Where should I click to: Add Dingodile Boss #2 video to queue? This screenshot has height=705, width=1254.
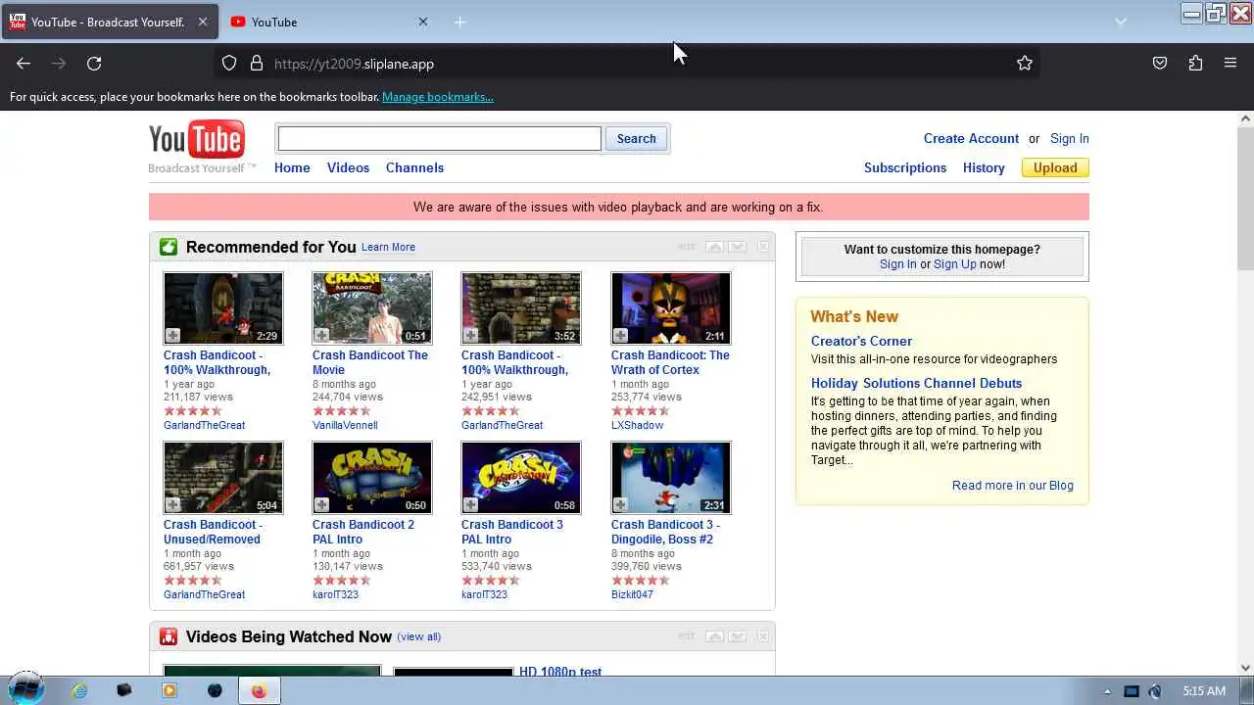pos(620,505)
